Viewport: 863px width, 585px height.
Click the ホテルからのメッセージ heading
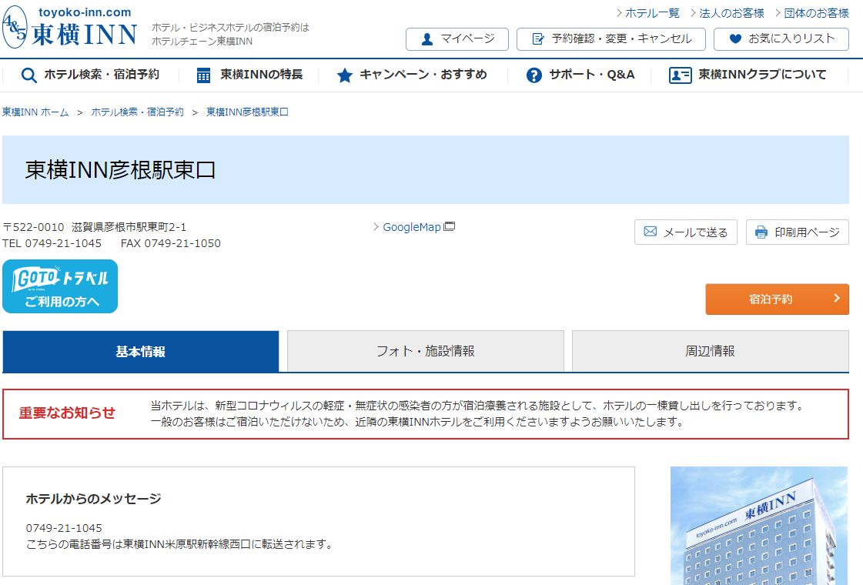(94, 499)
